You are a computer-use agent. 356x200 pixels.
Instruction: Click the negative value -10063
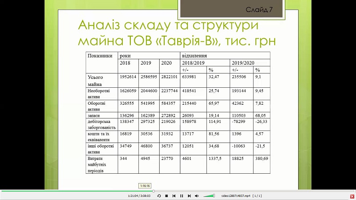[x=239, y=146]
